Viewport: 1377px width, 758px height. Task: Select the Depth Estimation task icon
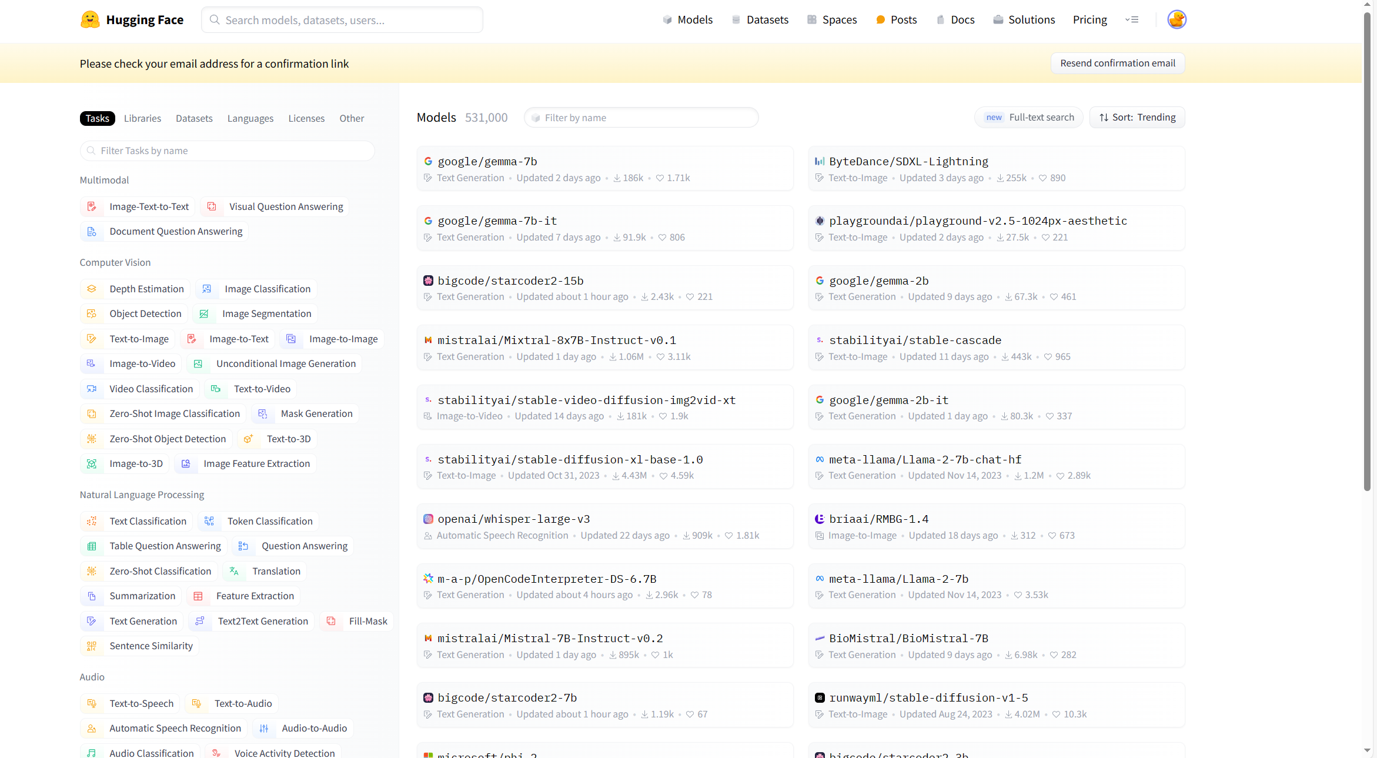click(x=92, y=289)
